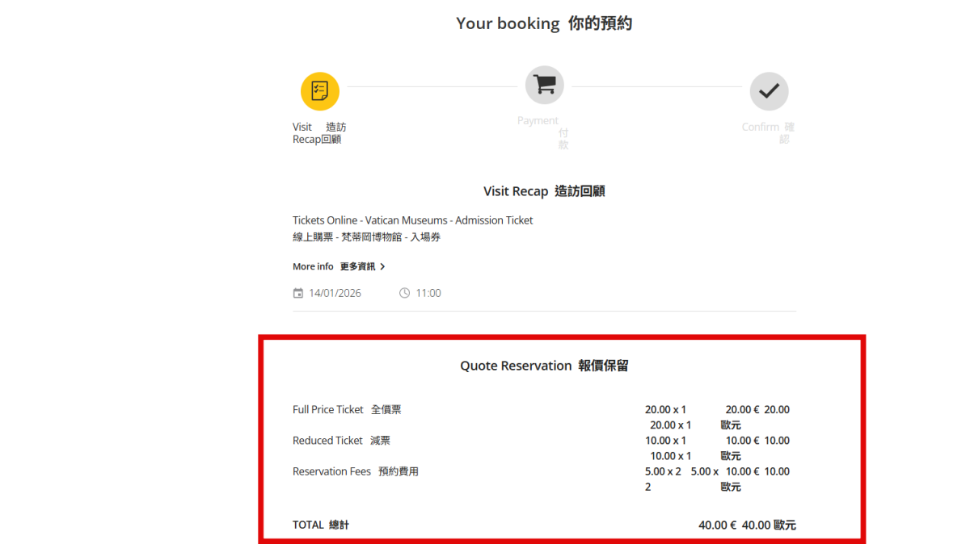Click the yellow Visit Recap checklist icon
The width and height of the screenshot is (970, 544).
319,91
